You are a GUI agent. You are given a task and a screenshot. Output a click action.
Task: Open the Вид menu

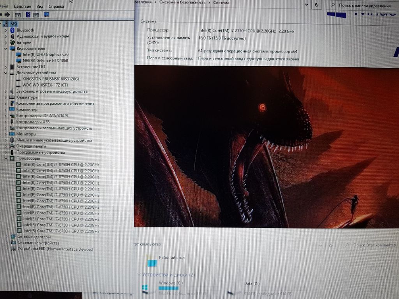pos(40,6)
